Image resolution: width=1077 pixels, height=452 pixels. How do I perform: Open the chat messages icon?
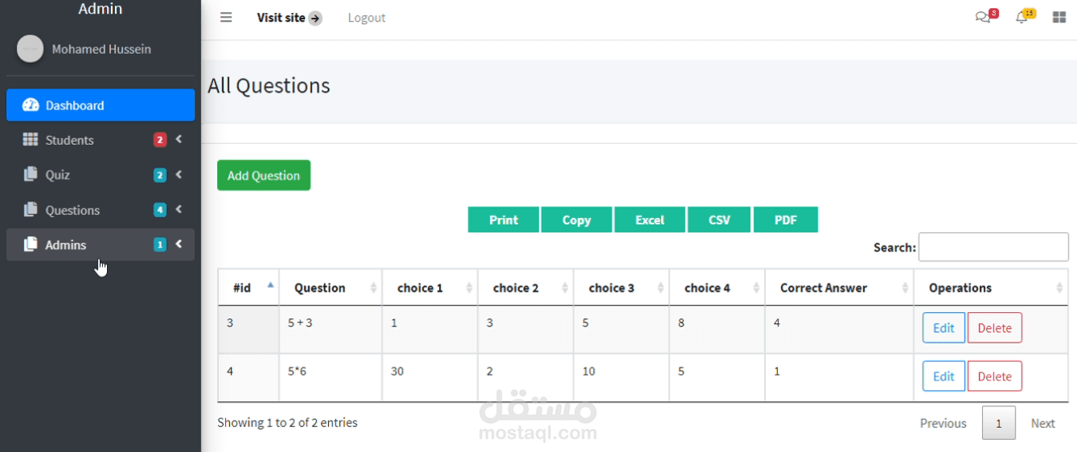tap(982, 18)
